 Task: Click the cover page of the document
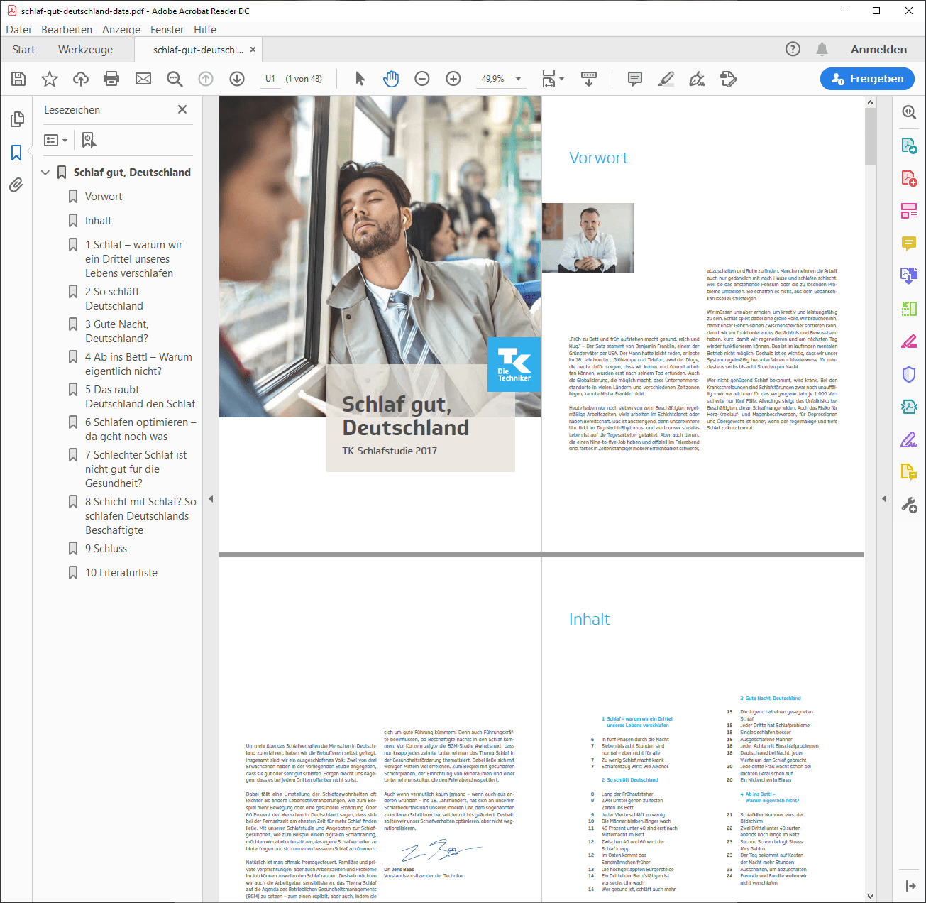point(380,323)
